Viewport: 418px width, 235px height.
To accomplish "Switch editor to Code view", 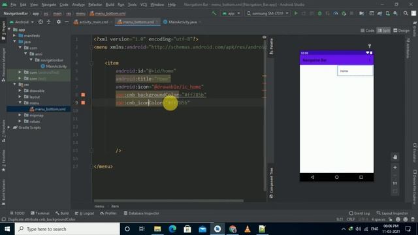I will pyautogui.click(x=367, y=31).
